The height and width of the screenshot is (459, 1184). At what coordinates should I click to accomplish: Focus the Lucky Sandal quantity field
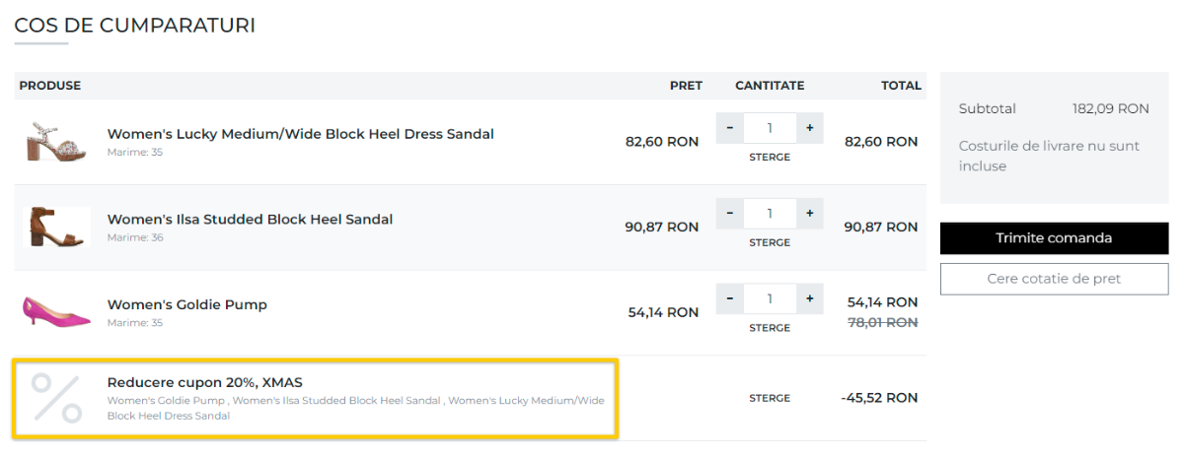coord(770,127)
